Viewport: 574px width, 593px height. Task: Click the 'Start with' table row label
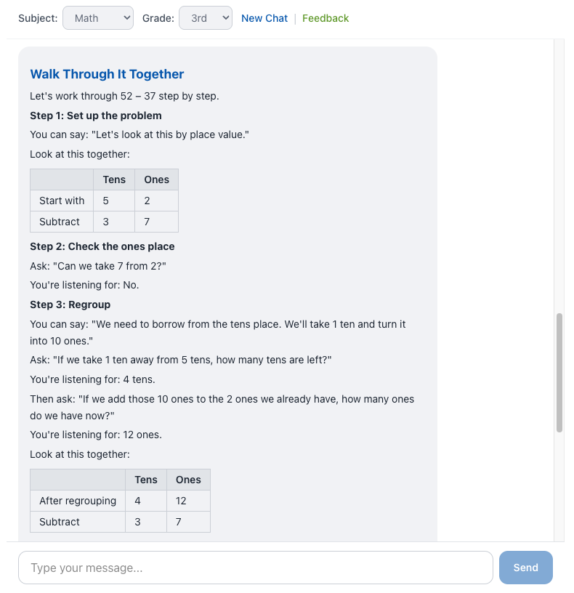(x=62, y=201)
